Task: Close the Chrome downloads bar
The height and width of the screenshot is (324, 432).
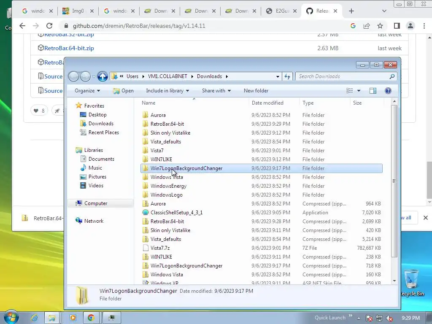Action: [425, 218]
